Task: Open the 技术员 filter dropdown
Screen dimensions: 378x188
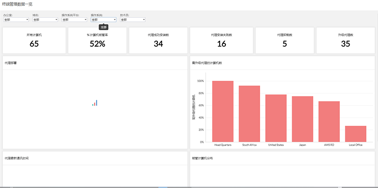Action: pos(133,20)
